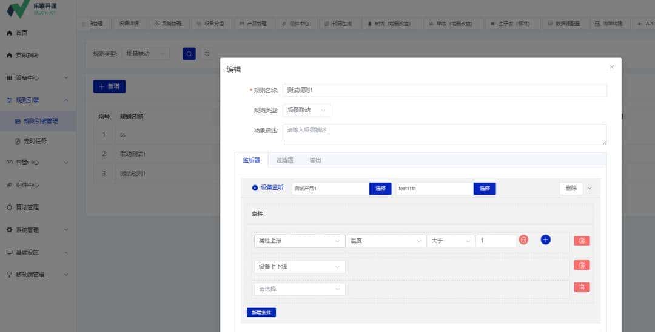Screen dimensions: 655x332
Task: Click the 场景描述 text area
Action: tap(445, 134)
